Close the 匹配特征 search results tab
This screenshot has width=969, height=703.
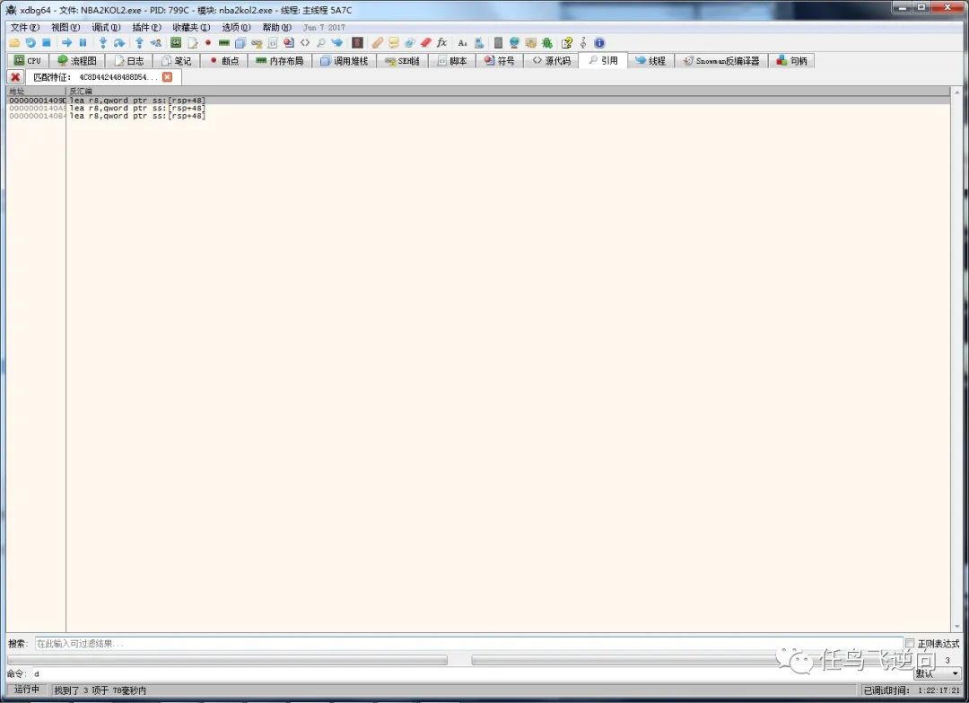tap(168, 76)
